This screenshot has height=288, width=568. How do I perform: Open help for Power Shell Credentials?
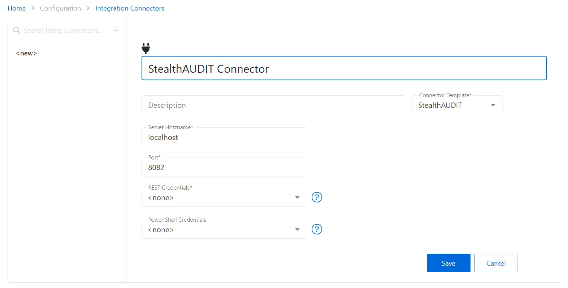[317, 229]
